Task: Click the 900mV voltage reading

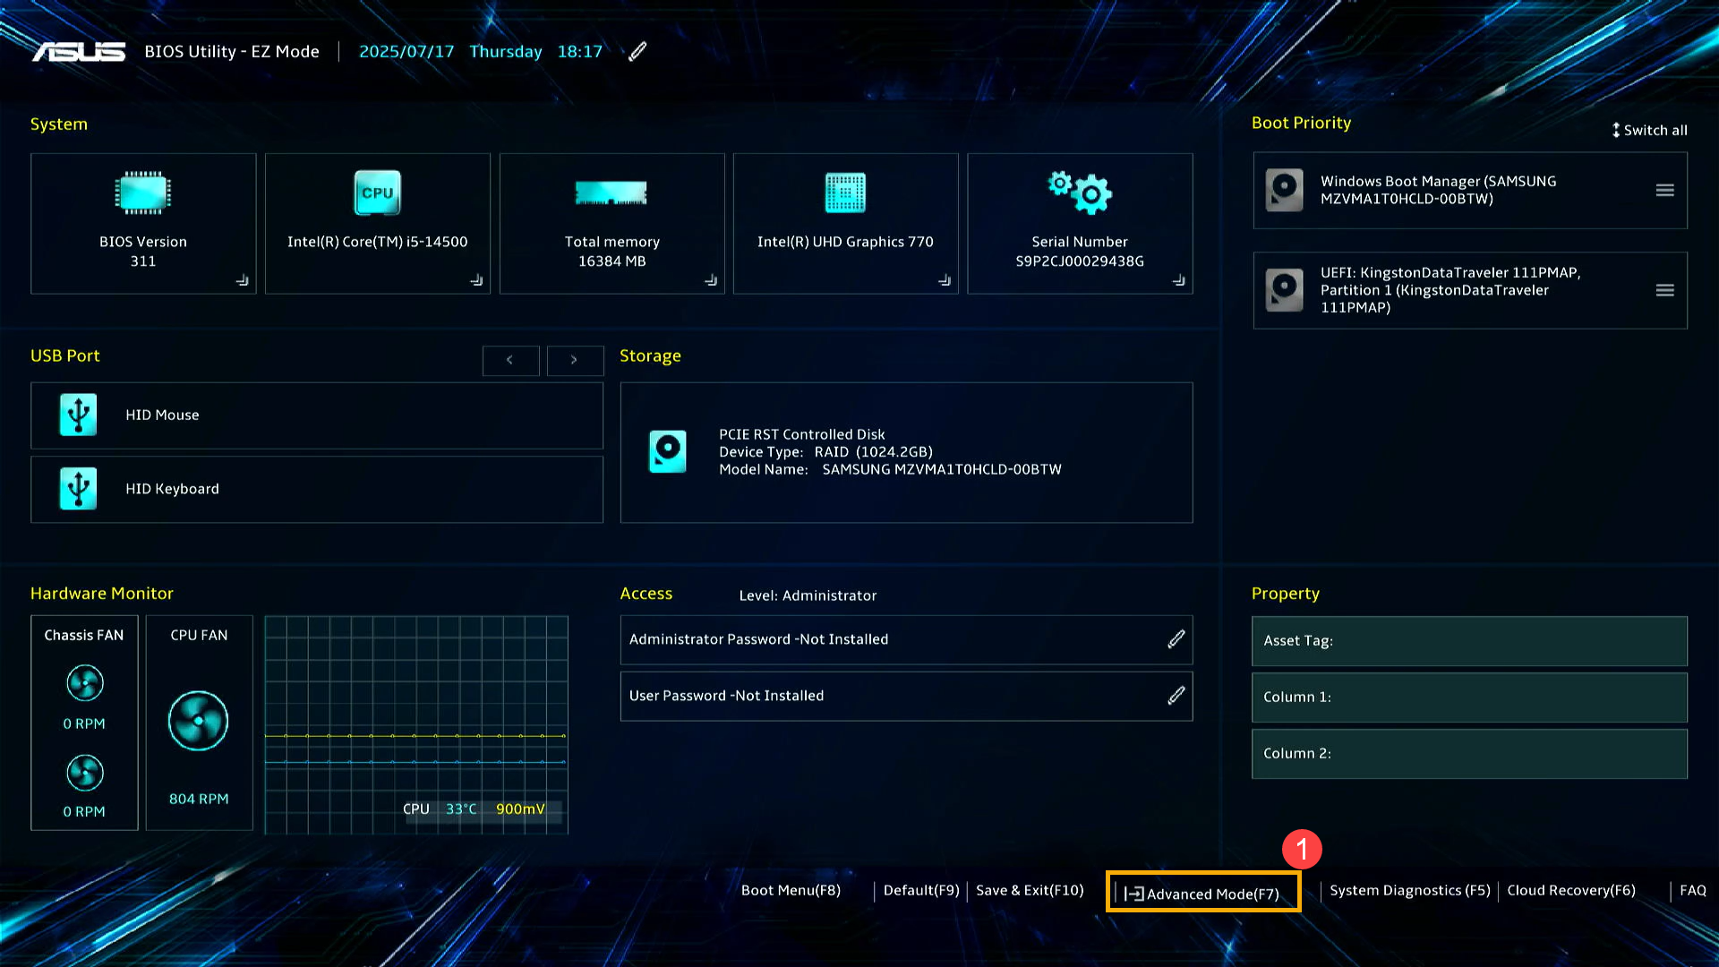Action: coord(520,809)
